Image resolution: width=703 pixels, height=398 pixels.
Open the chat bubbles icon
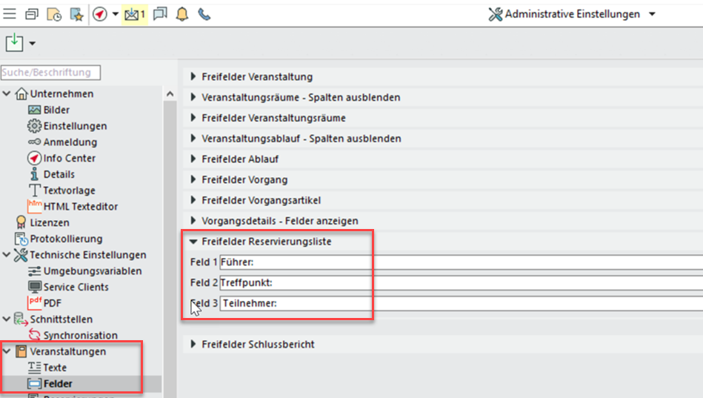tap(160, 14)
